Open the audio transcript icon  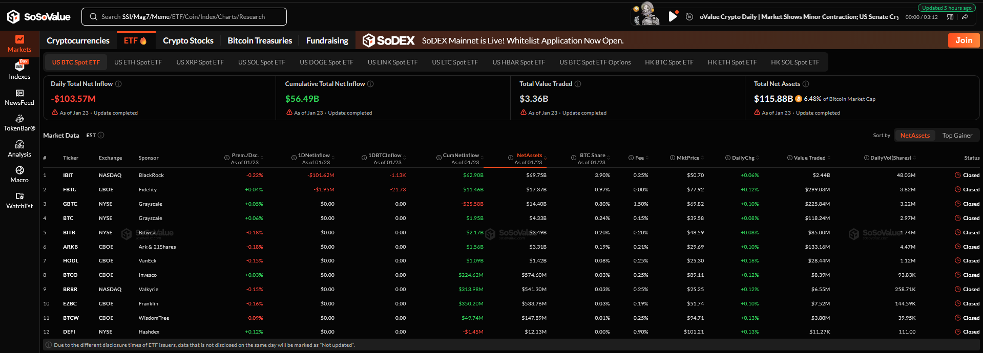tap(950, 16)
